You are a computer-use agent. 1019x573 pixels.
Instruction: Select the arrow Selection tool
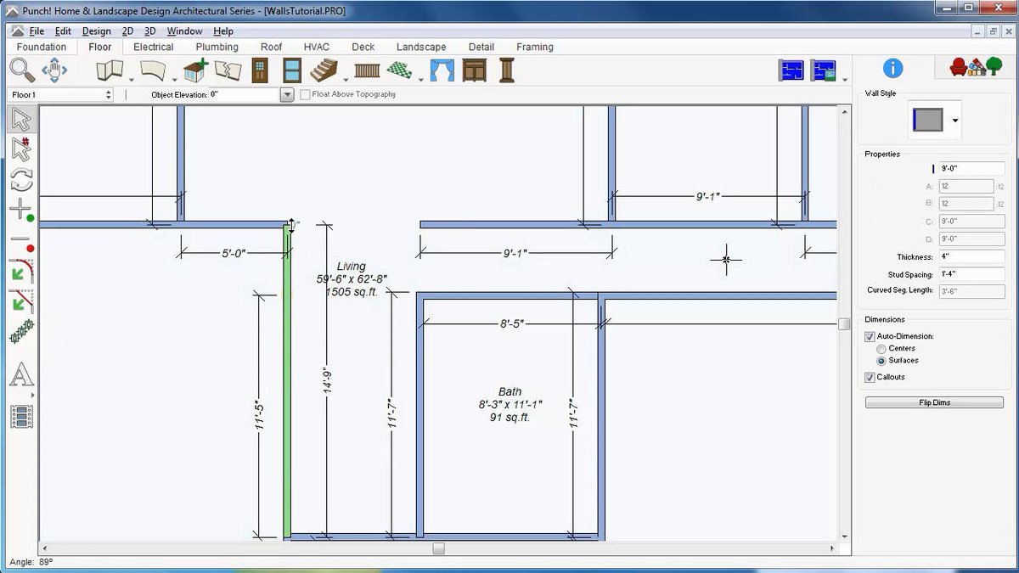pos(21,120)
